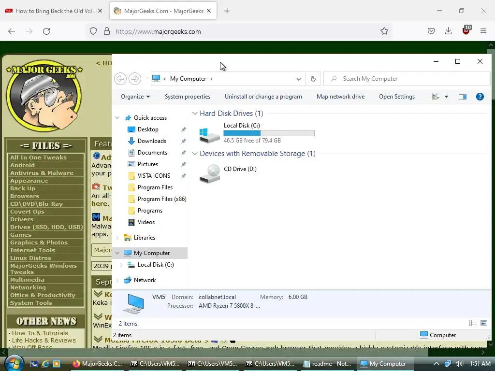
Task: Switch to large icons view in status bar
Action: point(483,323)
